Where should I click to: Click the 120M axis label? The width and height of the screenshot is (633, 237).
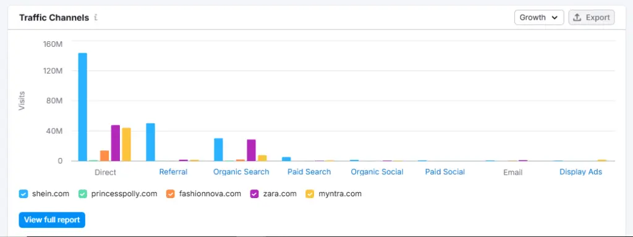point(53,71)
